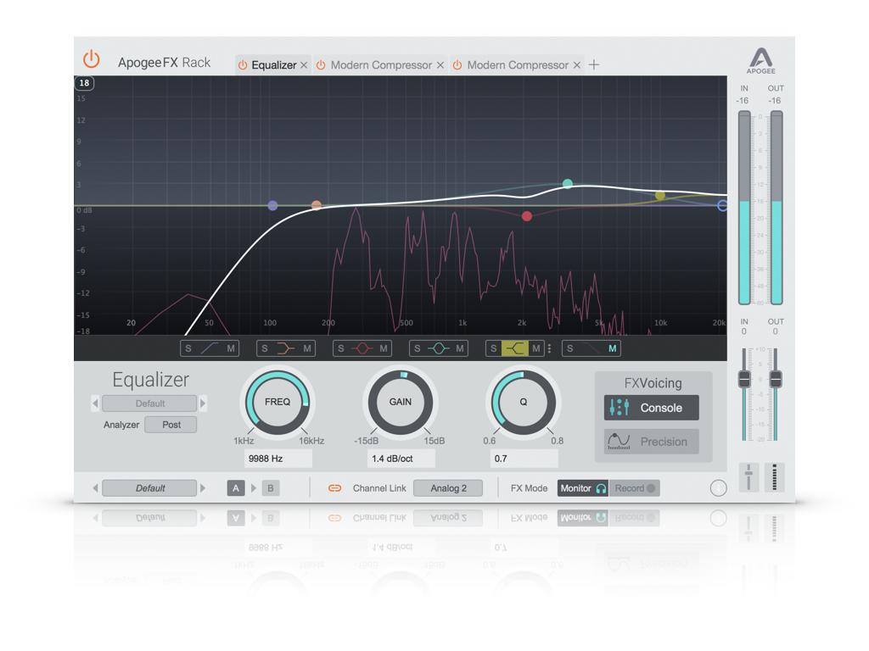Image resolution: width=869 pixels, height=651 pixels.
Task: Bypass the Equalizer using its tab power icon
Action: click(243, 65)
